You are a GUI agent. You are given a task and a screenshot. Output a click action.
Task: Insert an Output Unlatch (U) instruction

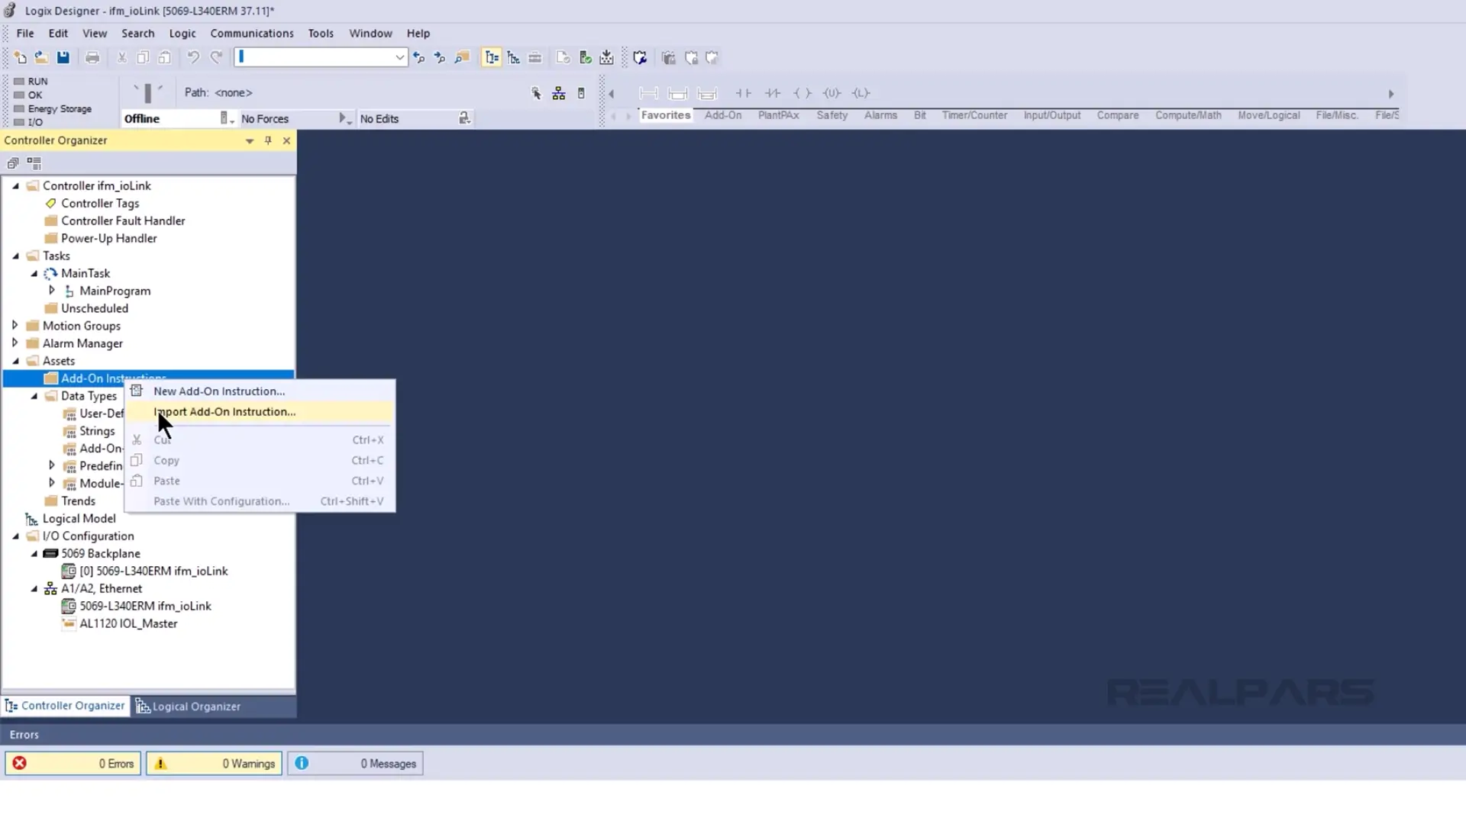pyautogui.click(x=832, y=93)
